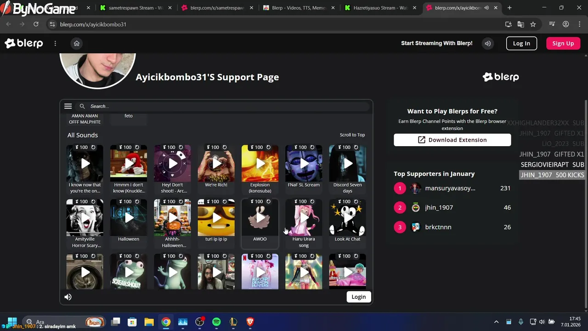Play the "AWOO" sound
Screen dimensions: 588x331
260,218
